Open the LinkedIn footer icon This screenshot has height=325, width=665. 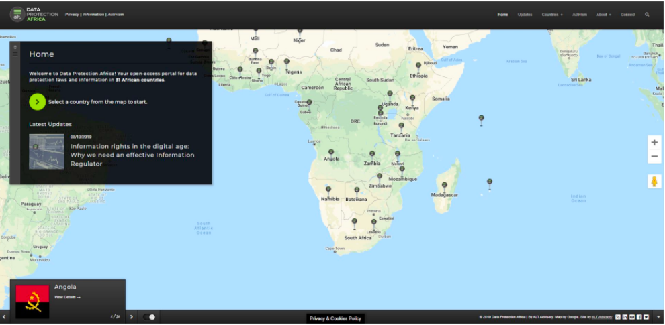click(625, 317)
